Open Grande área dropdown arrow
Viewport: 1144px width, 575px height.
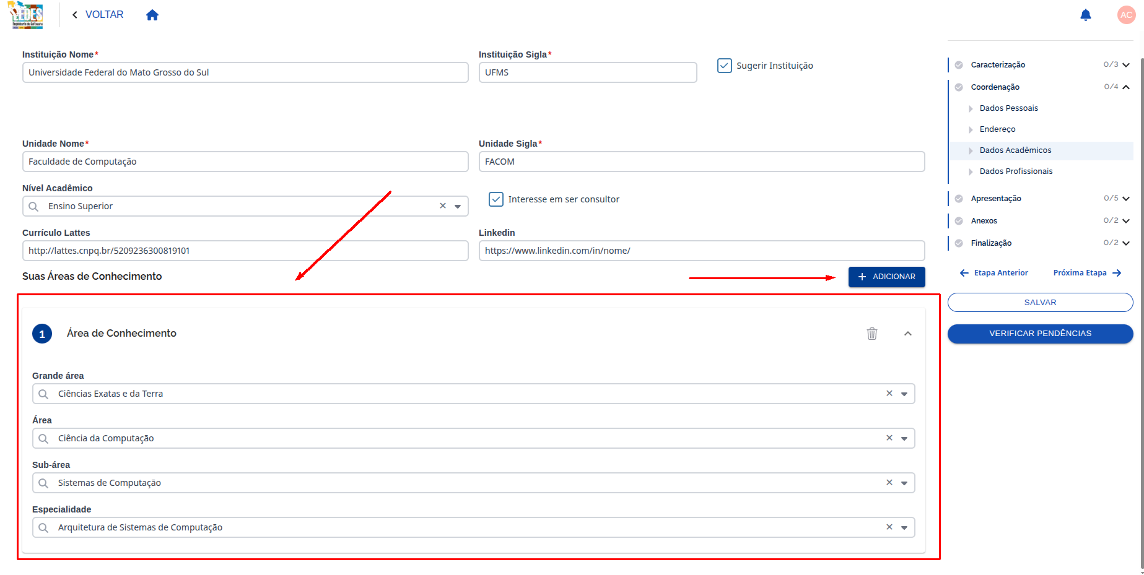click(x=904, y=394)
